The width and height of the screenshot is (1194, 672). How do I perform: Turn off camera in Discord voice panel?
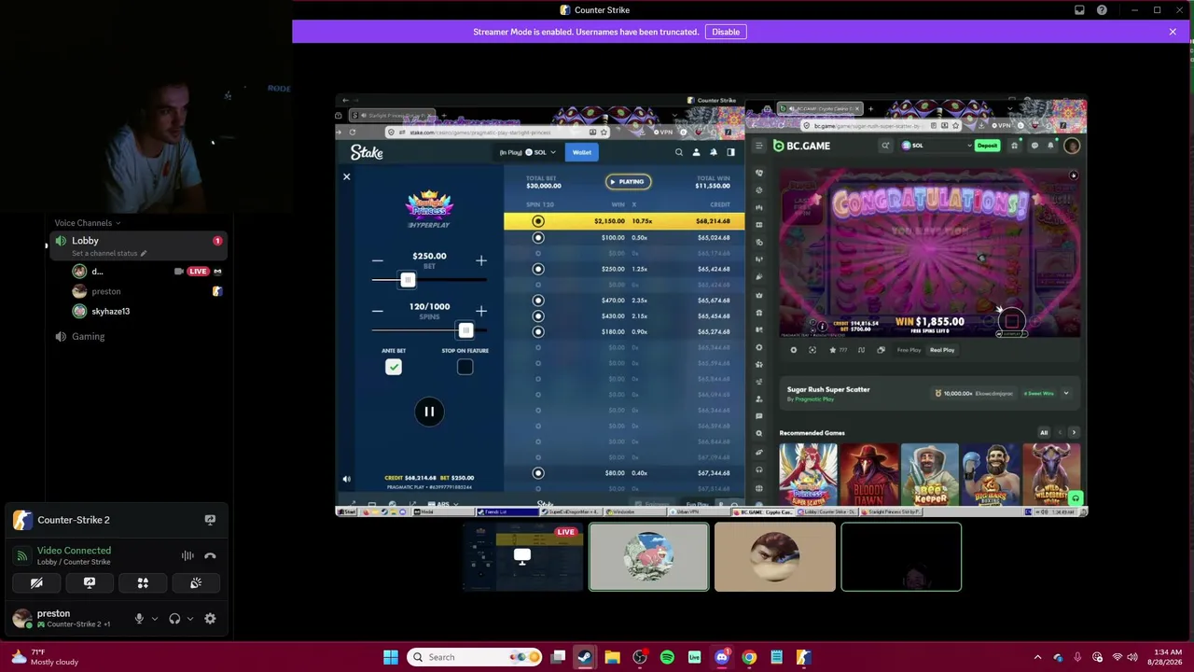pos(36,583)
